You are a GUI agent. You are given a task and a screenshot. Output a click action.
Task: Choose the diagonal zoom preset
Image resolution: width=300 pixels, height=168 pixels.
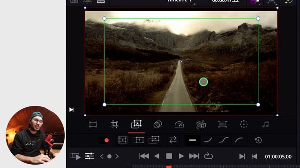[x=154, y=140]
